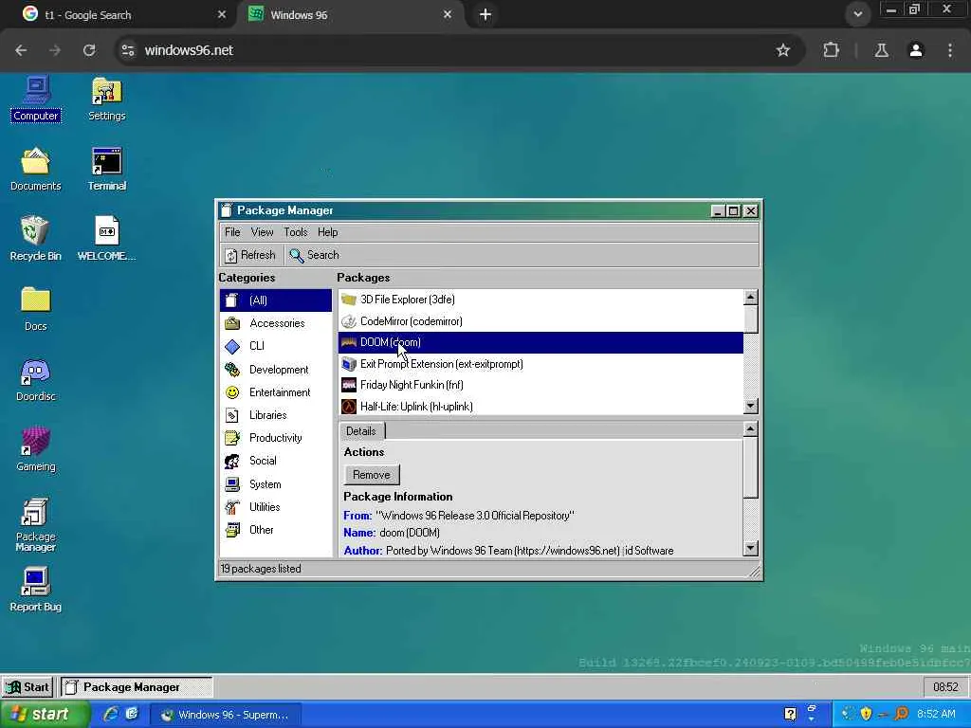Go back in browser history
971x728 pixels.
click(x=21, y=50)
